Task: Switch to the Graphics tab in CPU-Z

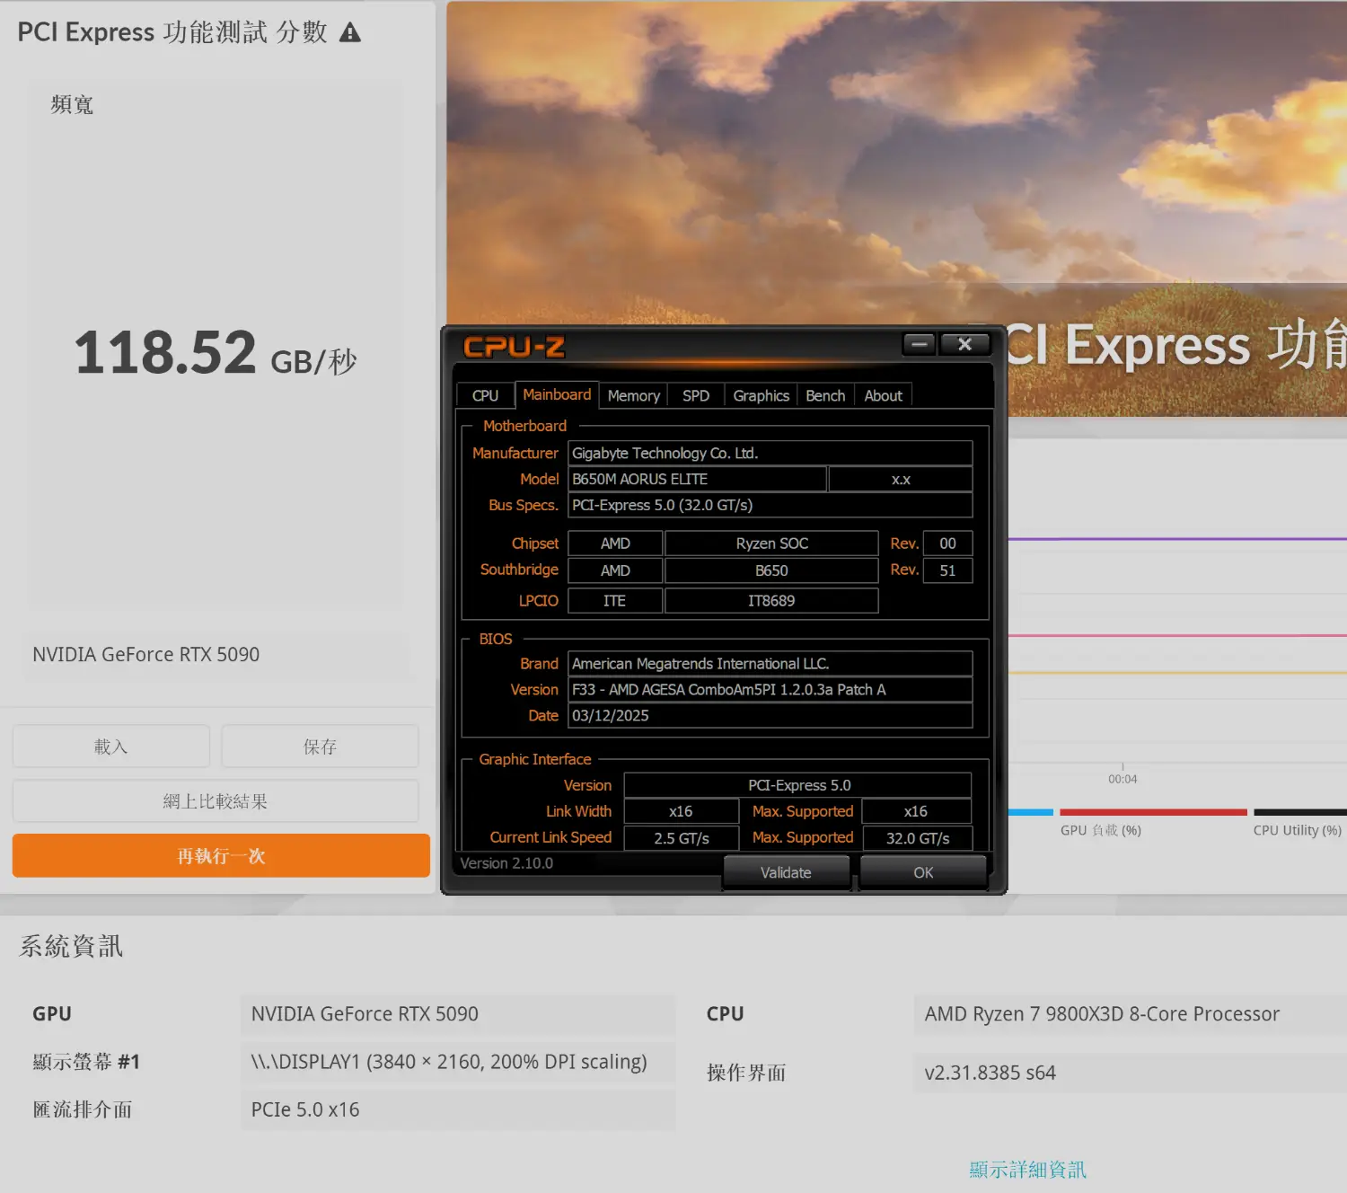Action: point(762,395)
